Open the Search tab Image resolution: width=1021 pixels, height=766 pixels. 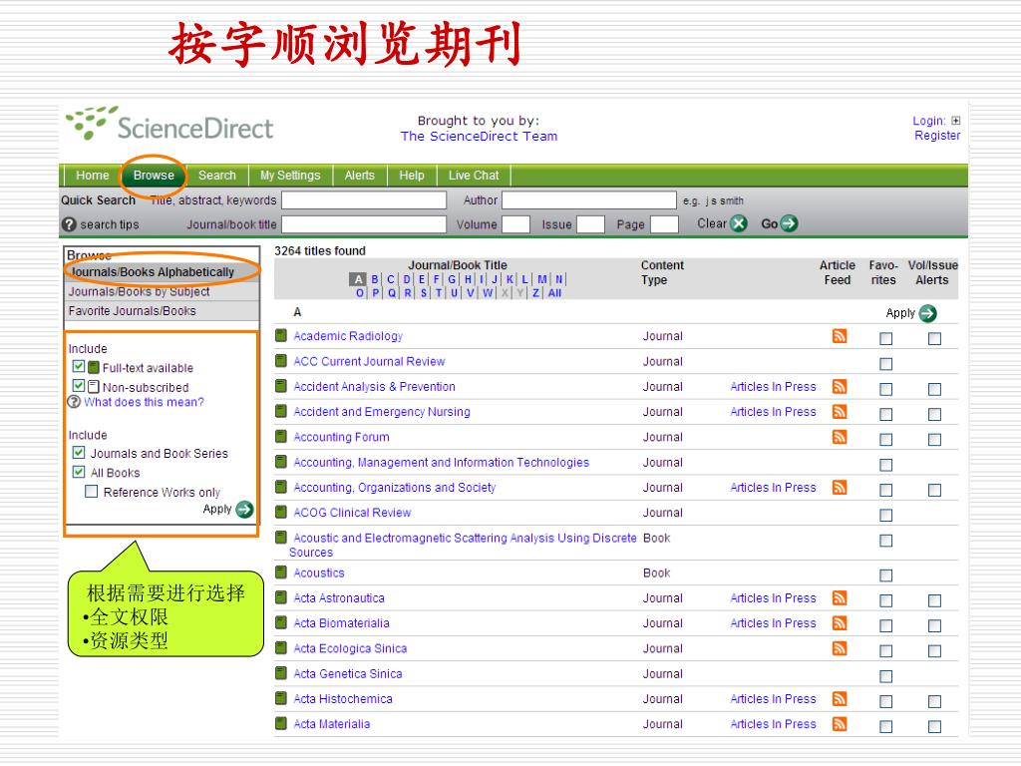pyautogui.click(x=216, y=176)
